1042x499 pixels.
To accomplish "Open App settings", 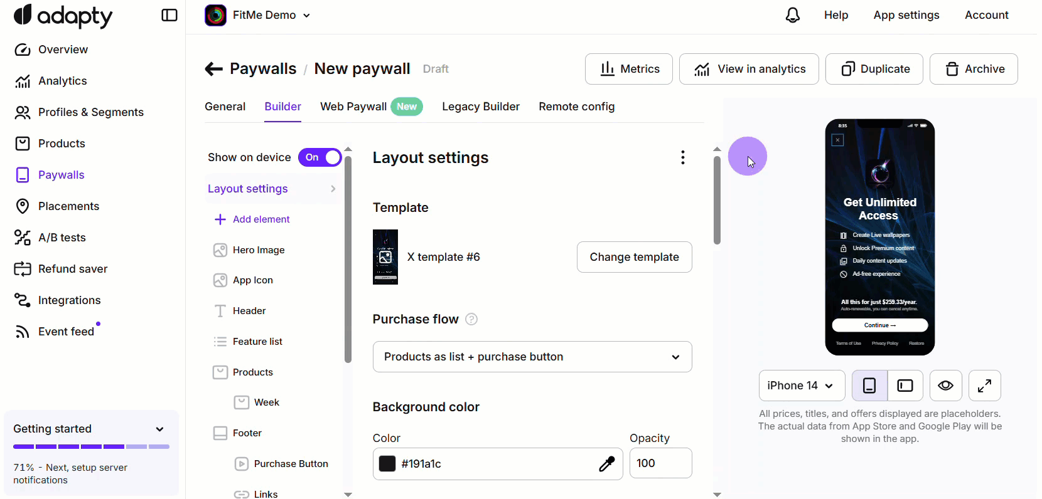I will pos(906,15).
